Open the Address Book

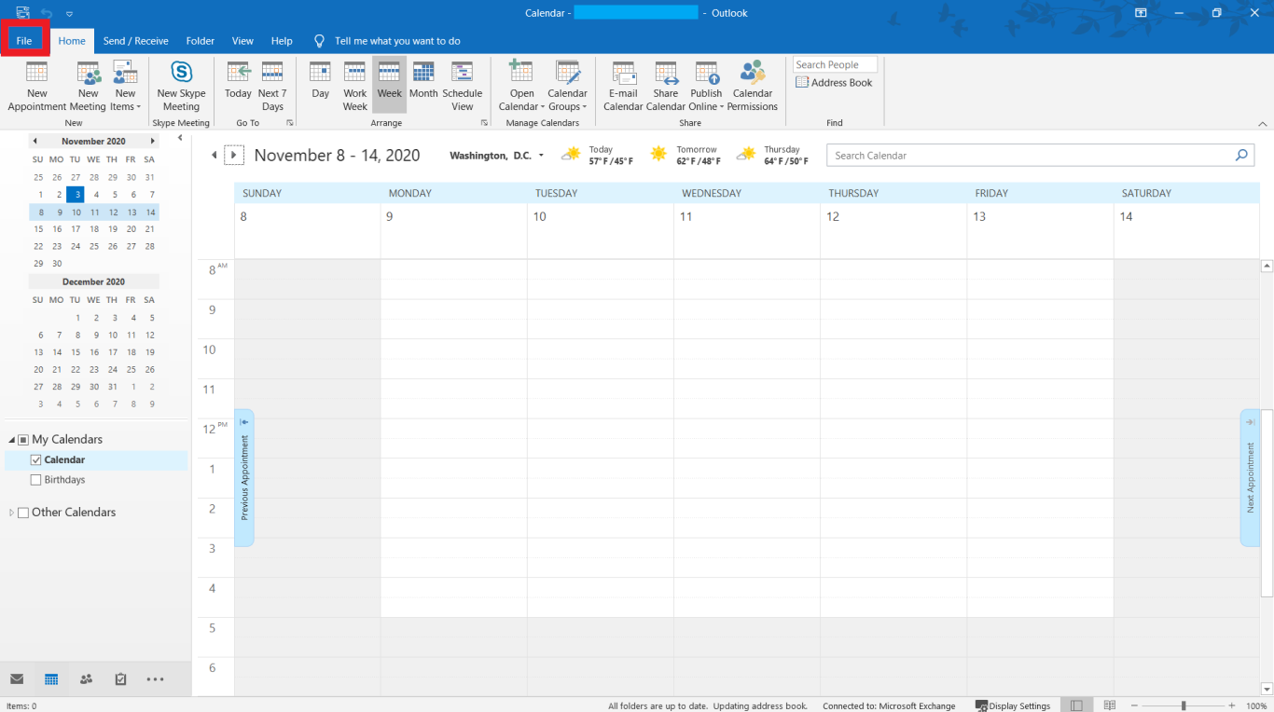point(835,83)
